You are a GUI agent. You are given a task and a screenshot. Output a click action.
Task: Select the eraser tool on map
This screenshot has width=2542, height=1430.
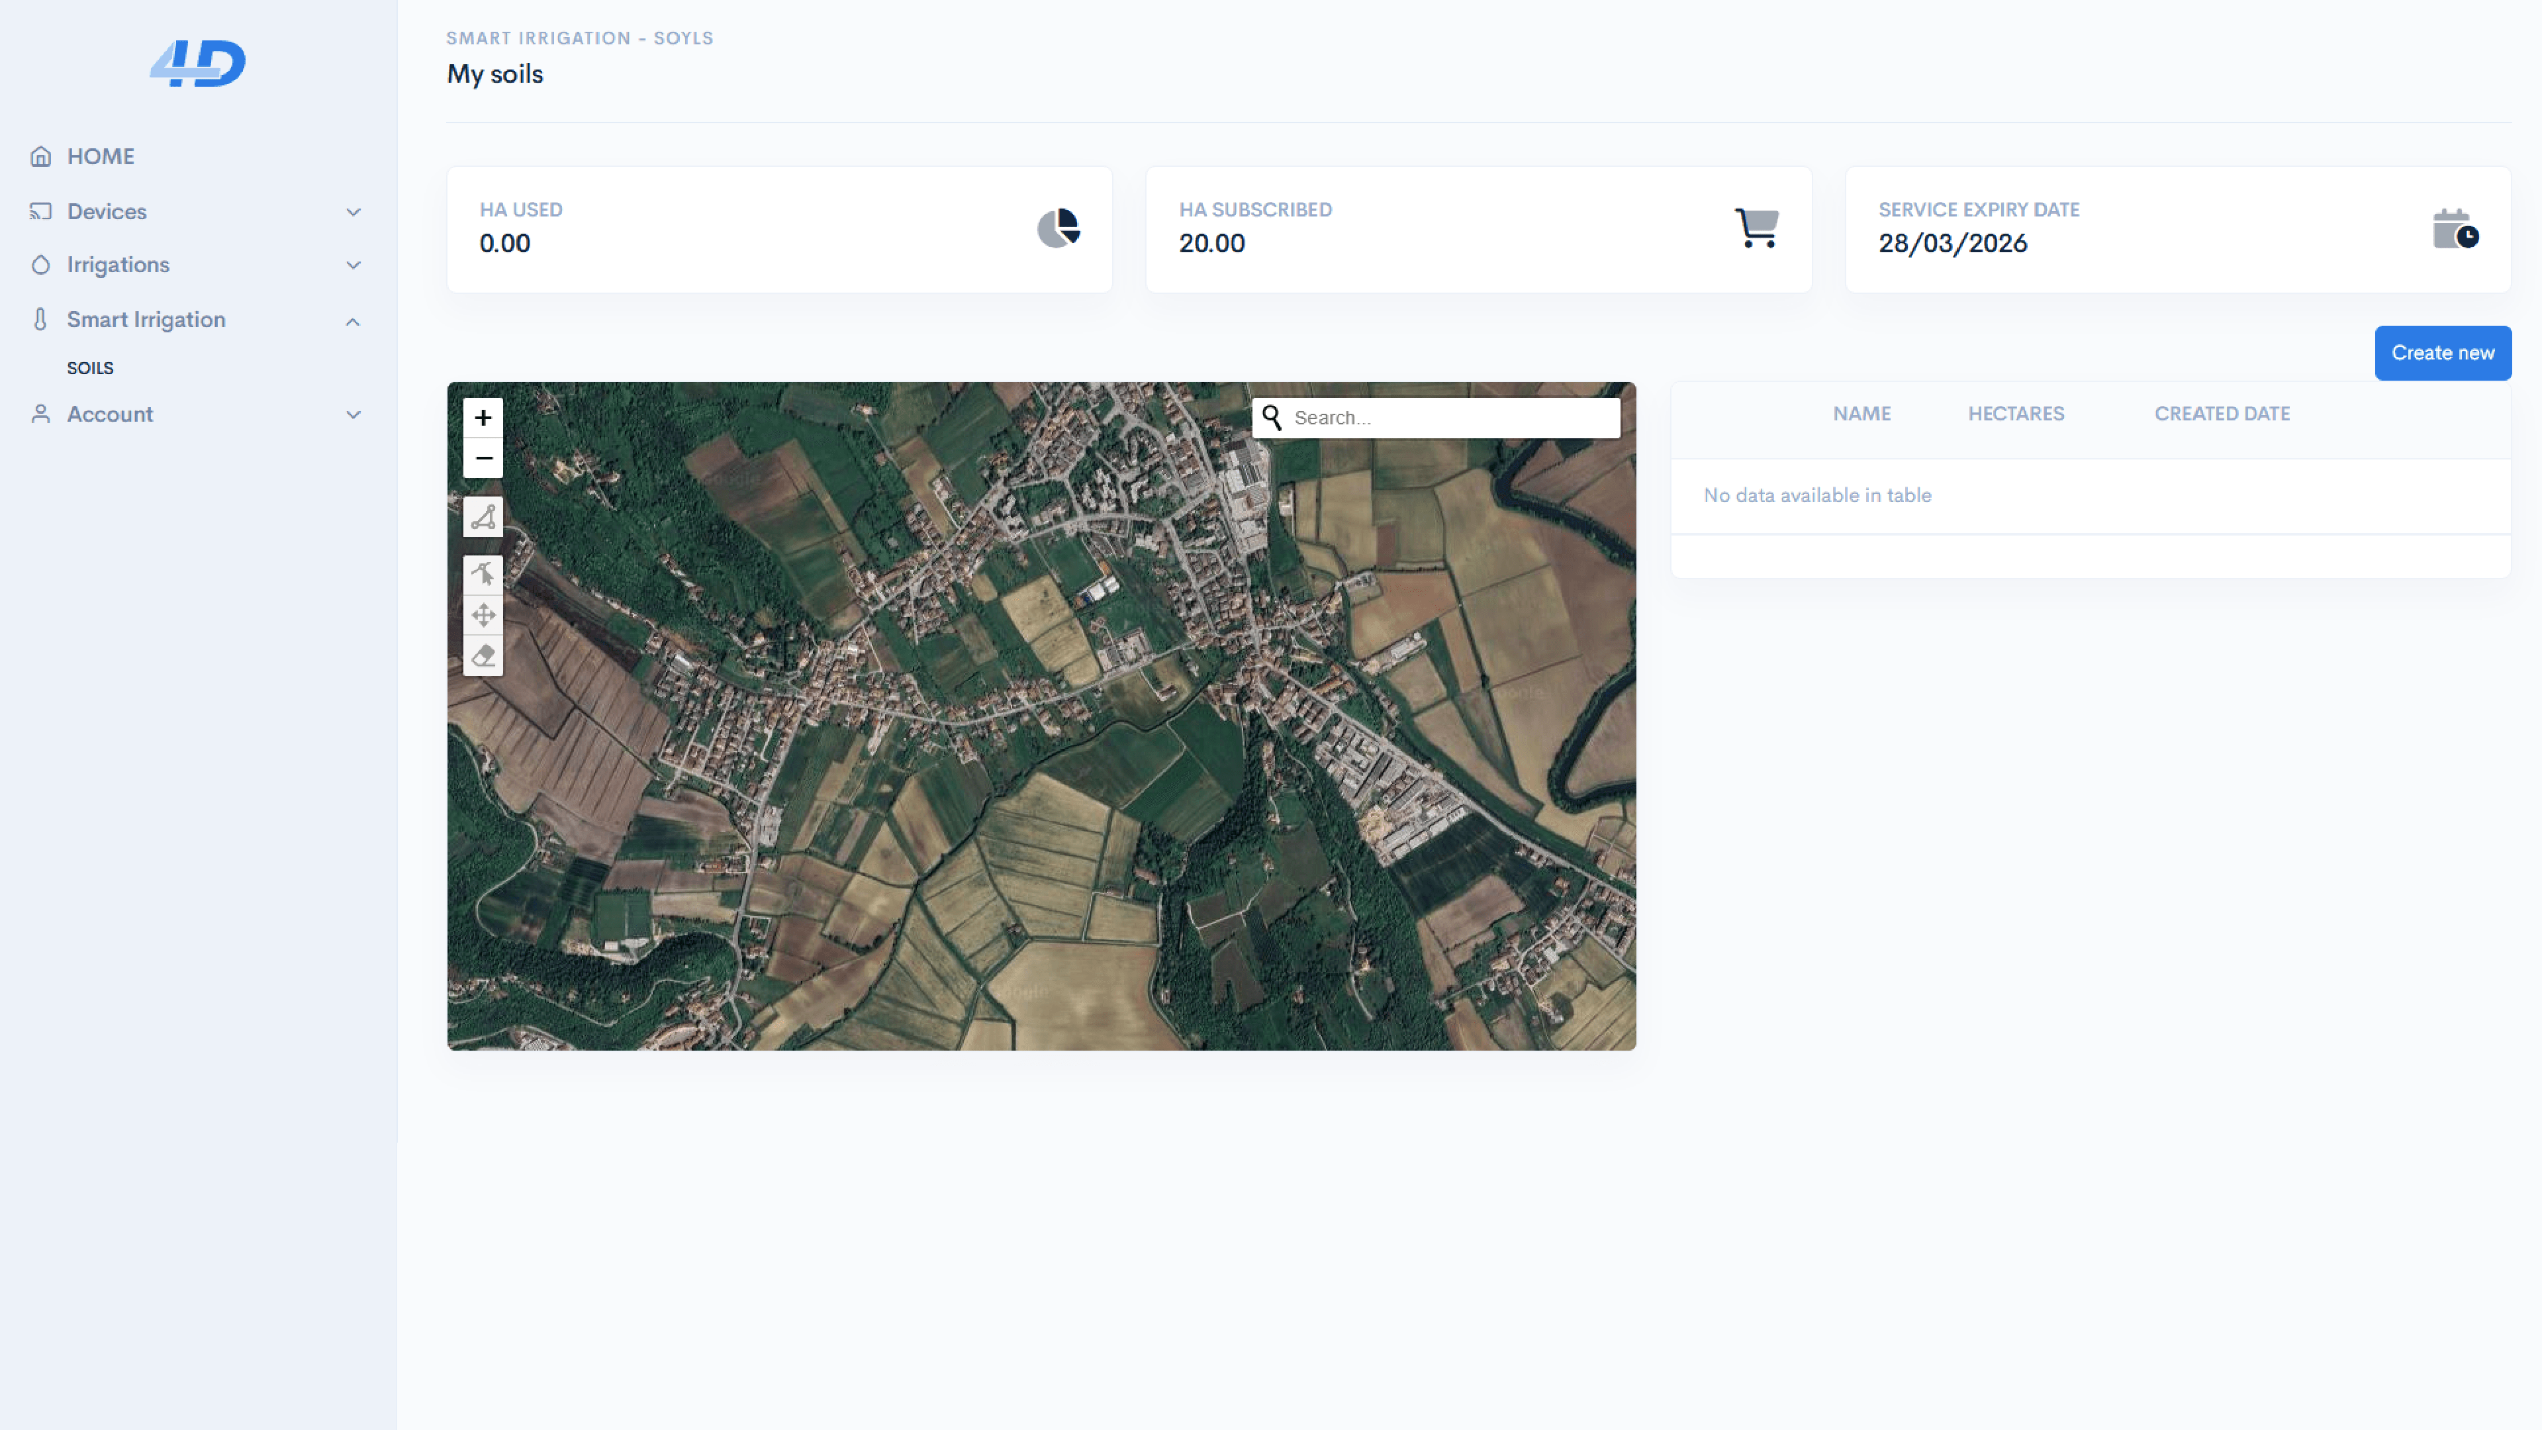click(x=483, y=655)
